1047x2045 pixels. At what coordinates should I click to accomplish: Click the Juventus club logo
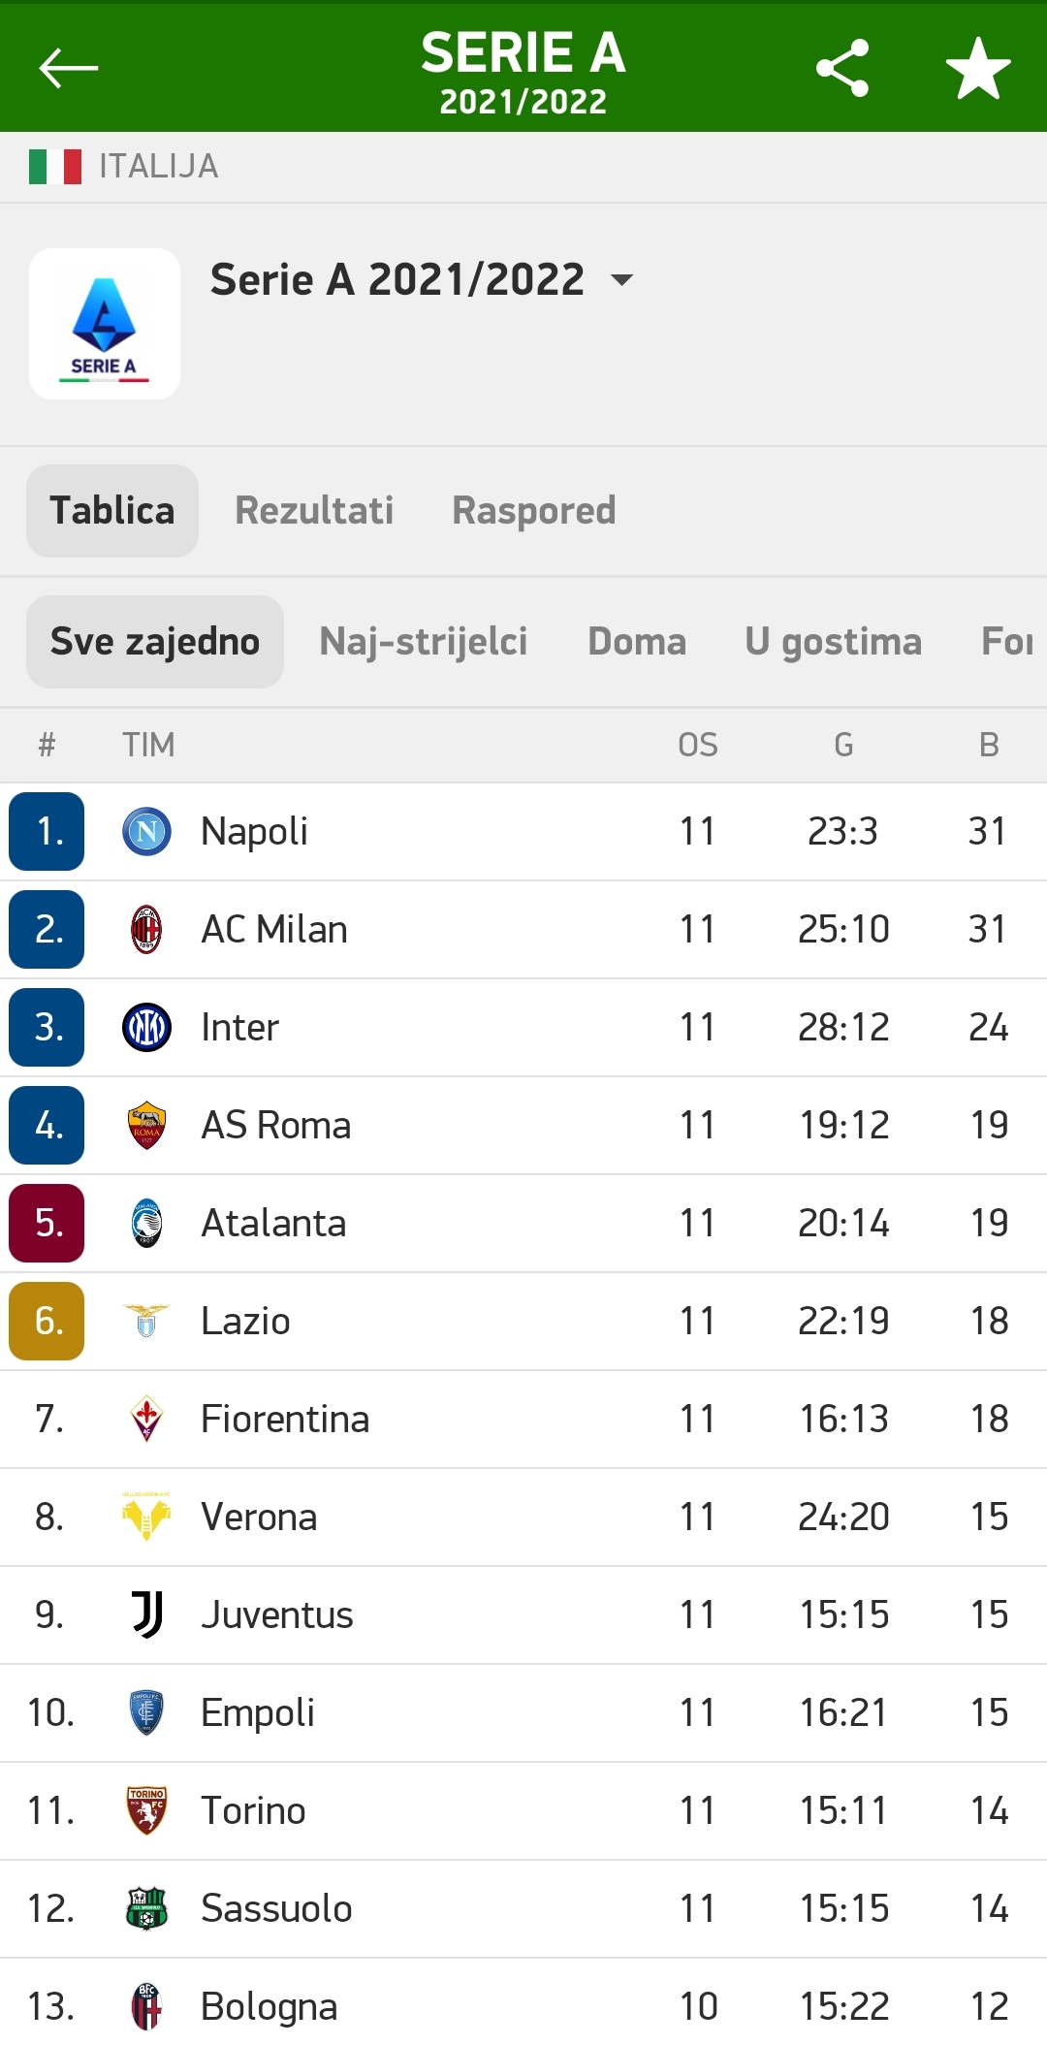(x=147, y=1614)
